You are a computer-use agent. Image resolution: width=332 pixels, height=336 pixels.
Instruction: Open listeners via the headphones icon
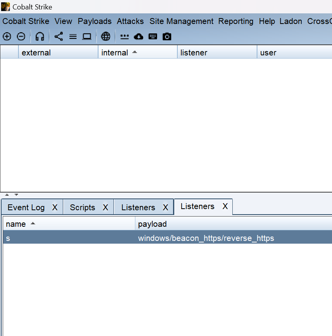pos(40,37)
